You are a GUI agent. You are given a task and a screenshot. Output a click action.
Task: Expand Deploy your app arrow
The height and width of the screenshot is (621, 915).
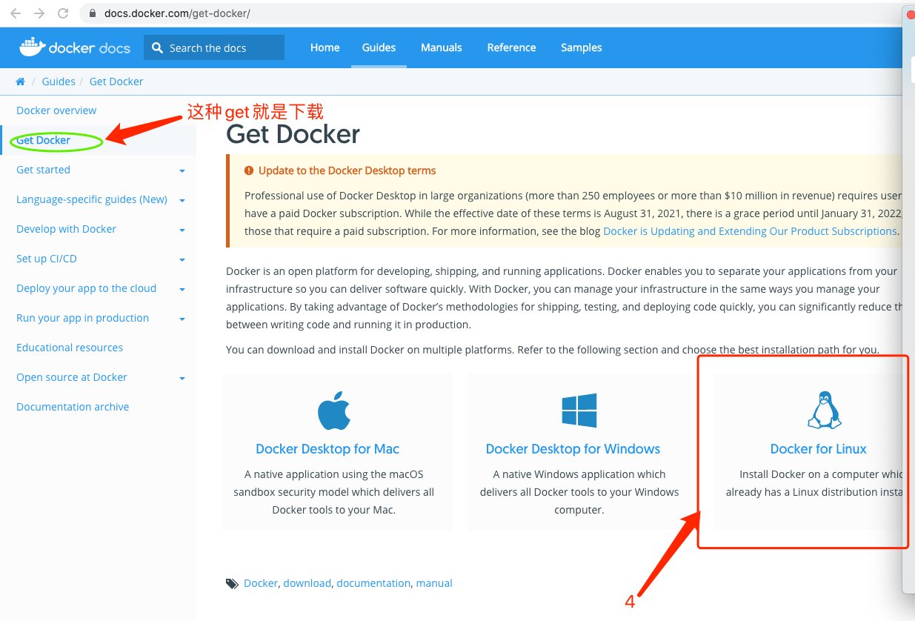click(x=182, y=290)
